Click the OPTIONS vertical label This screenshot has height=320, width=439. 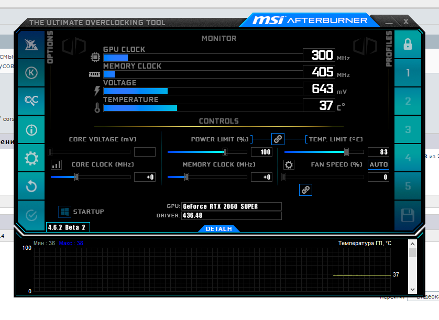[x=50, y=47]
